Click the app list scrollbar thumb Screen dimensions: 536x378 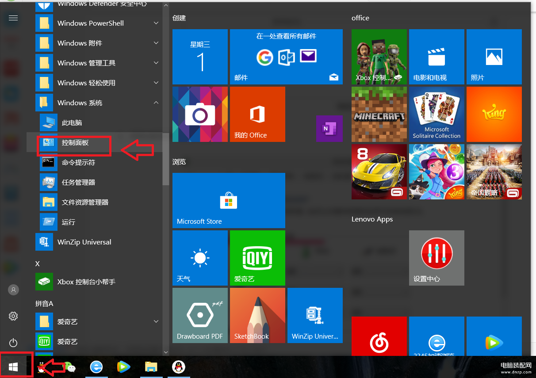(166, 159)
